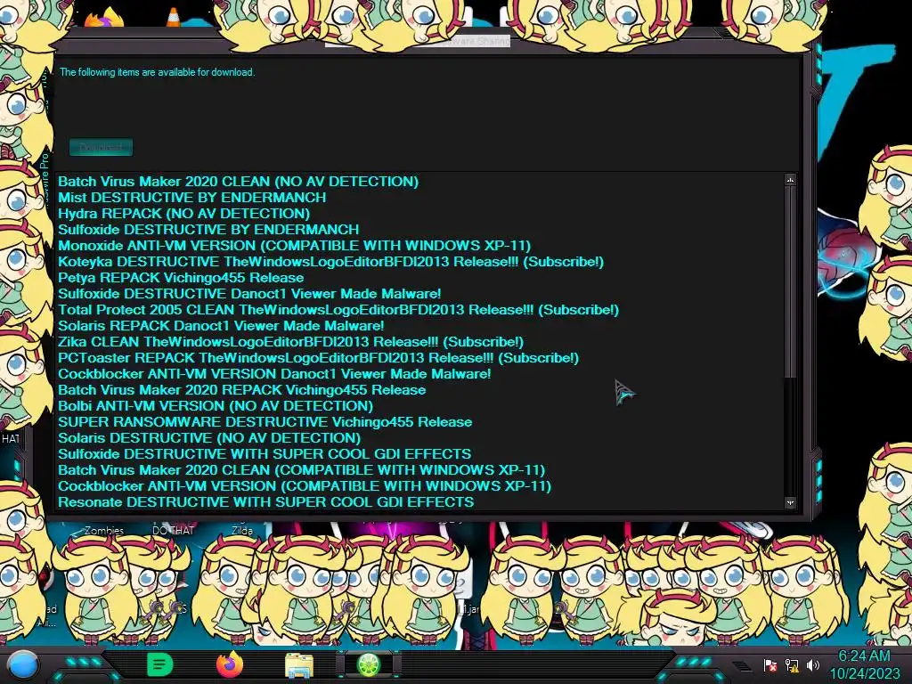This screenshot has height=684, width=912.
Task: Select 'Sulfoxide DESTRUCTIVE WITH SUPER COOL GDI EFFECTS'
Action: tap(265, 454)
